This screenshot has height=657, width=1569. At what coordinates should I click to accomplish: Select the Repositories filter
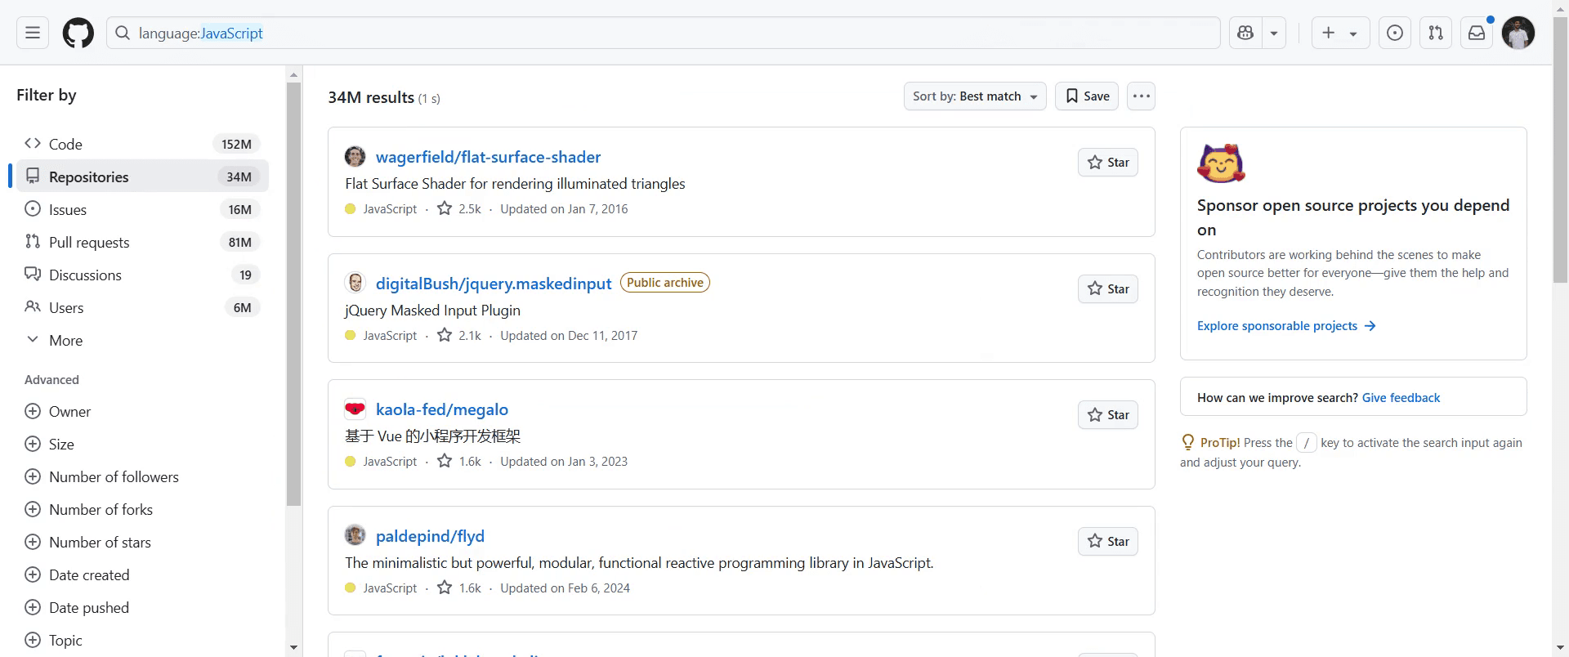(142, 177)
